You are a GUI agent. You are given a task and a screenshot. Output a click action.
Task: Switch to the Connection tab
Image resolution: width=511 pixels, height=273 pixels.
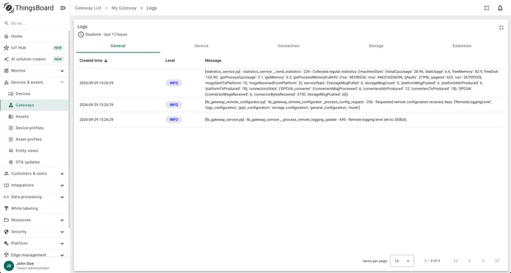[x=289, y=46]
